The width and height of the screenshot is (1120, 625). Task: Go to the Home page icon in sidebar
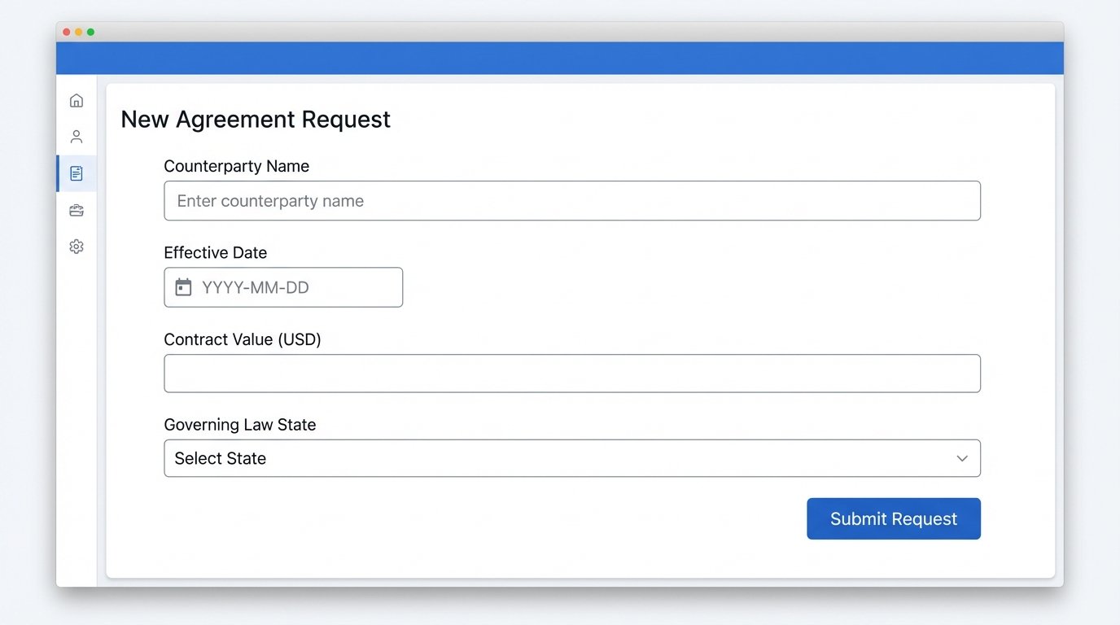click(x=77, y=101)
